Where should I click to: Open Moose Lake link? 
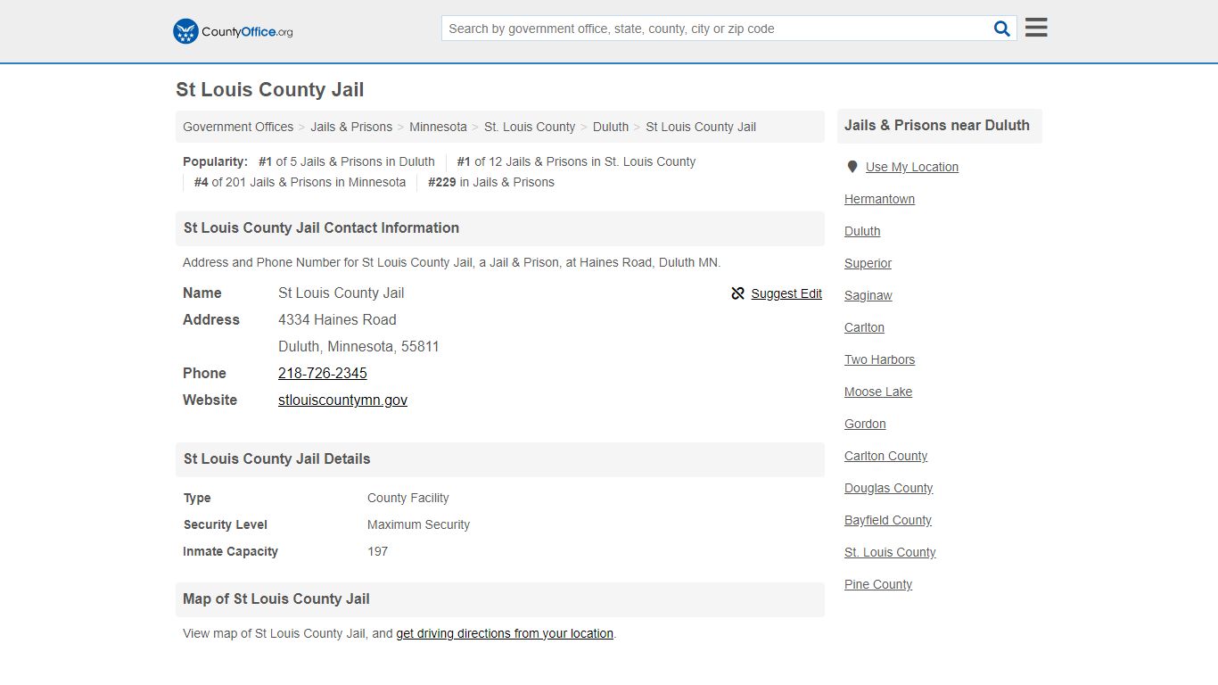tap(878, 392)
